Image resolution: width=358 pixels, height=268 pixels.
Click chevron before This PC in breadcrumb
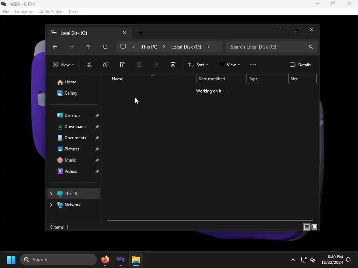[134, 47]
